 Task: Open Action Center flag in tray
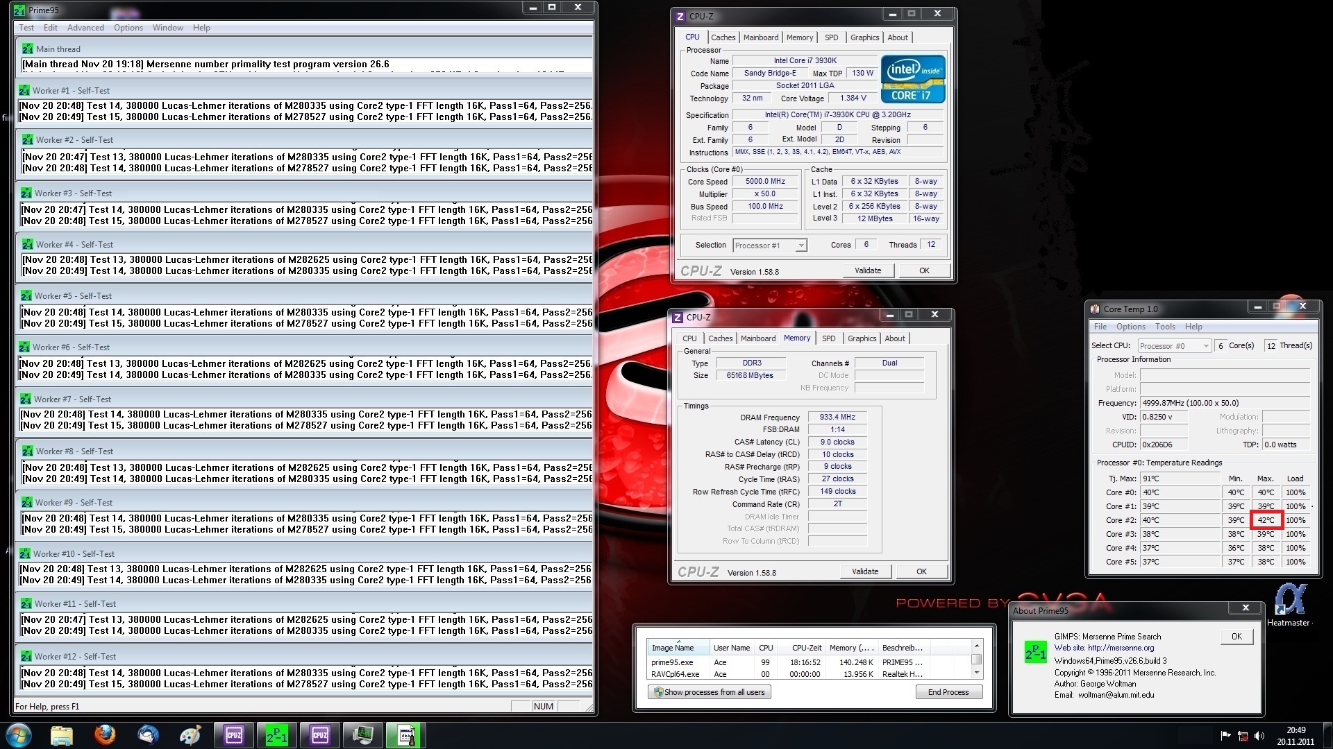pos(1225,736)
